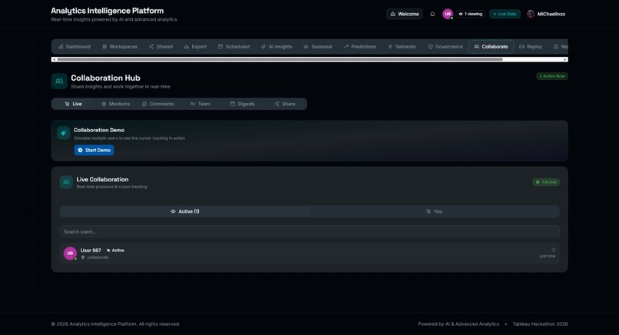Image resolution: width=619 pixels, height=335 pixels.
Task: Click 'Powered by AI & Advanced Analytics' text
Action: click(x=458, y=324)
